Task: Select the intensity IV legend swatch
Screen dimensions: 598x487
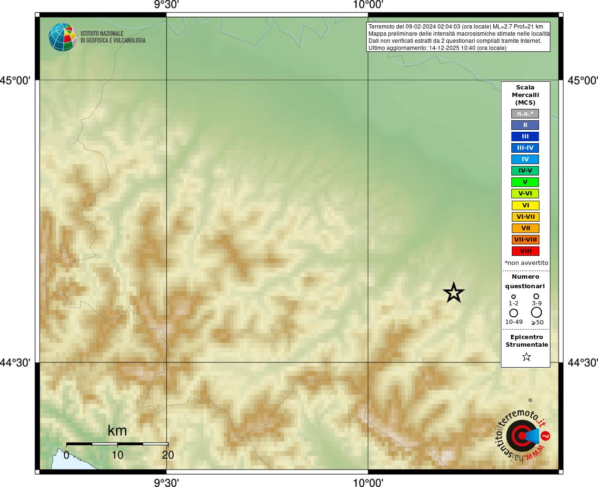Action: coord(525,159)
